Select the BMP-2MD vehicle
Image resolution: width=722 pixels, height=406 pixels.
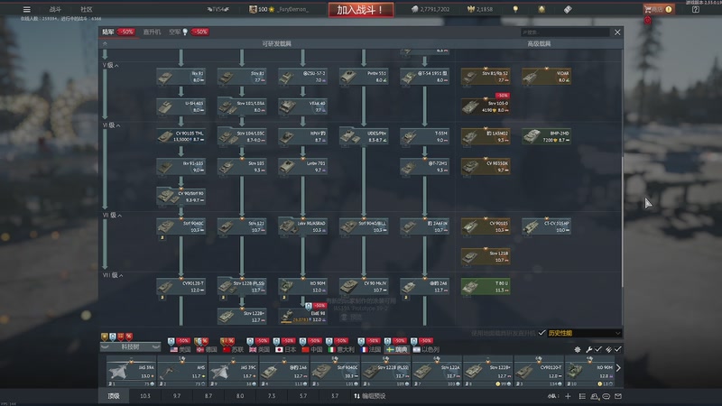(546, 136)
